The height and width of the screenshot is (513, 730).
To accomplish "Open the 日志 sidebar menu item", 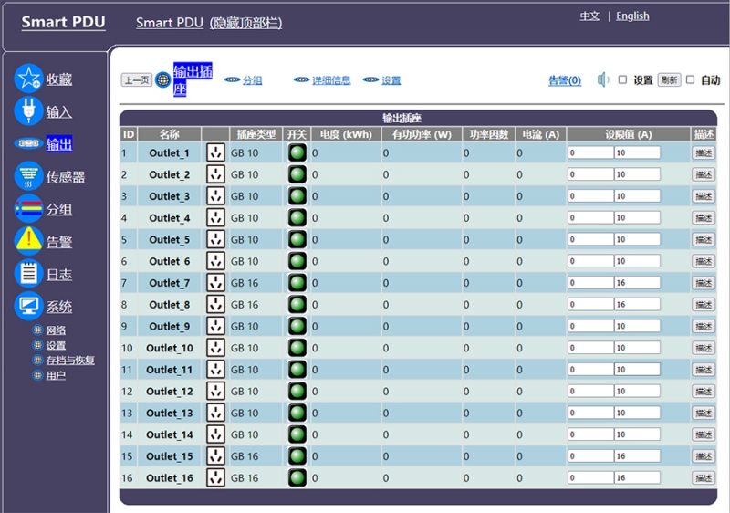I will tap(58, 274).
